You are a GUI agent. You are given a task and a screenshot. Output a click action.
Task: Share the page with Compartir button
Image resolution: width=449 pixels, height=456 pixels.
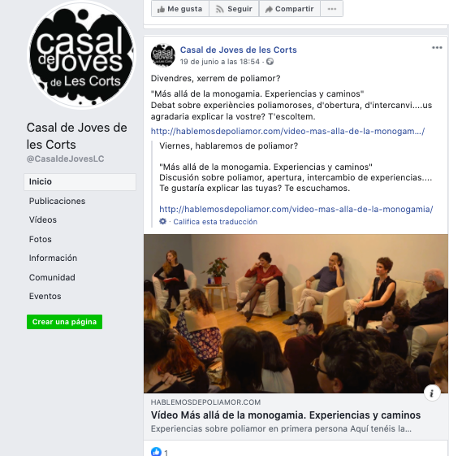(x=290, y=9)
